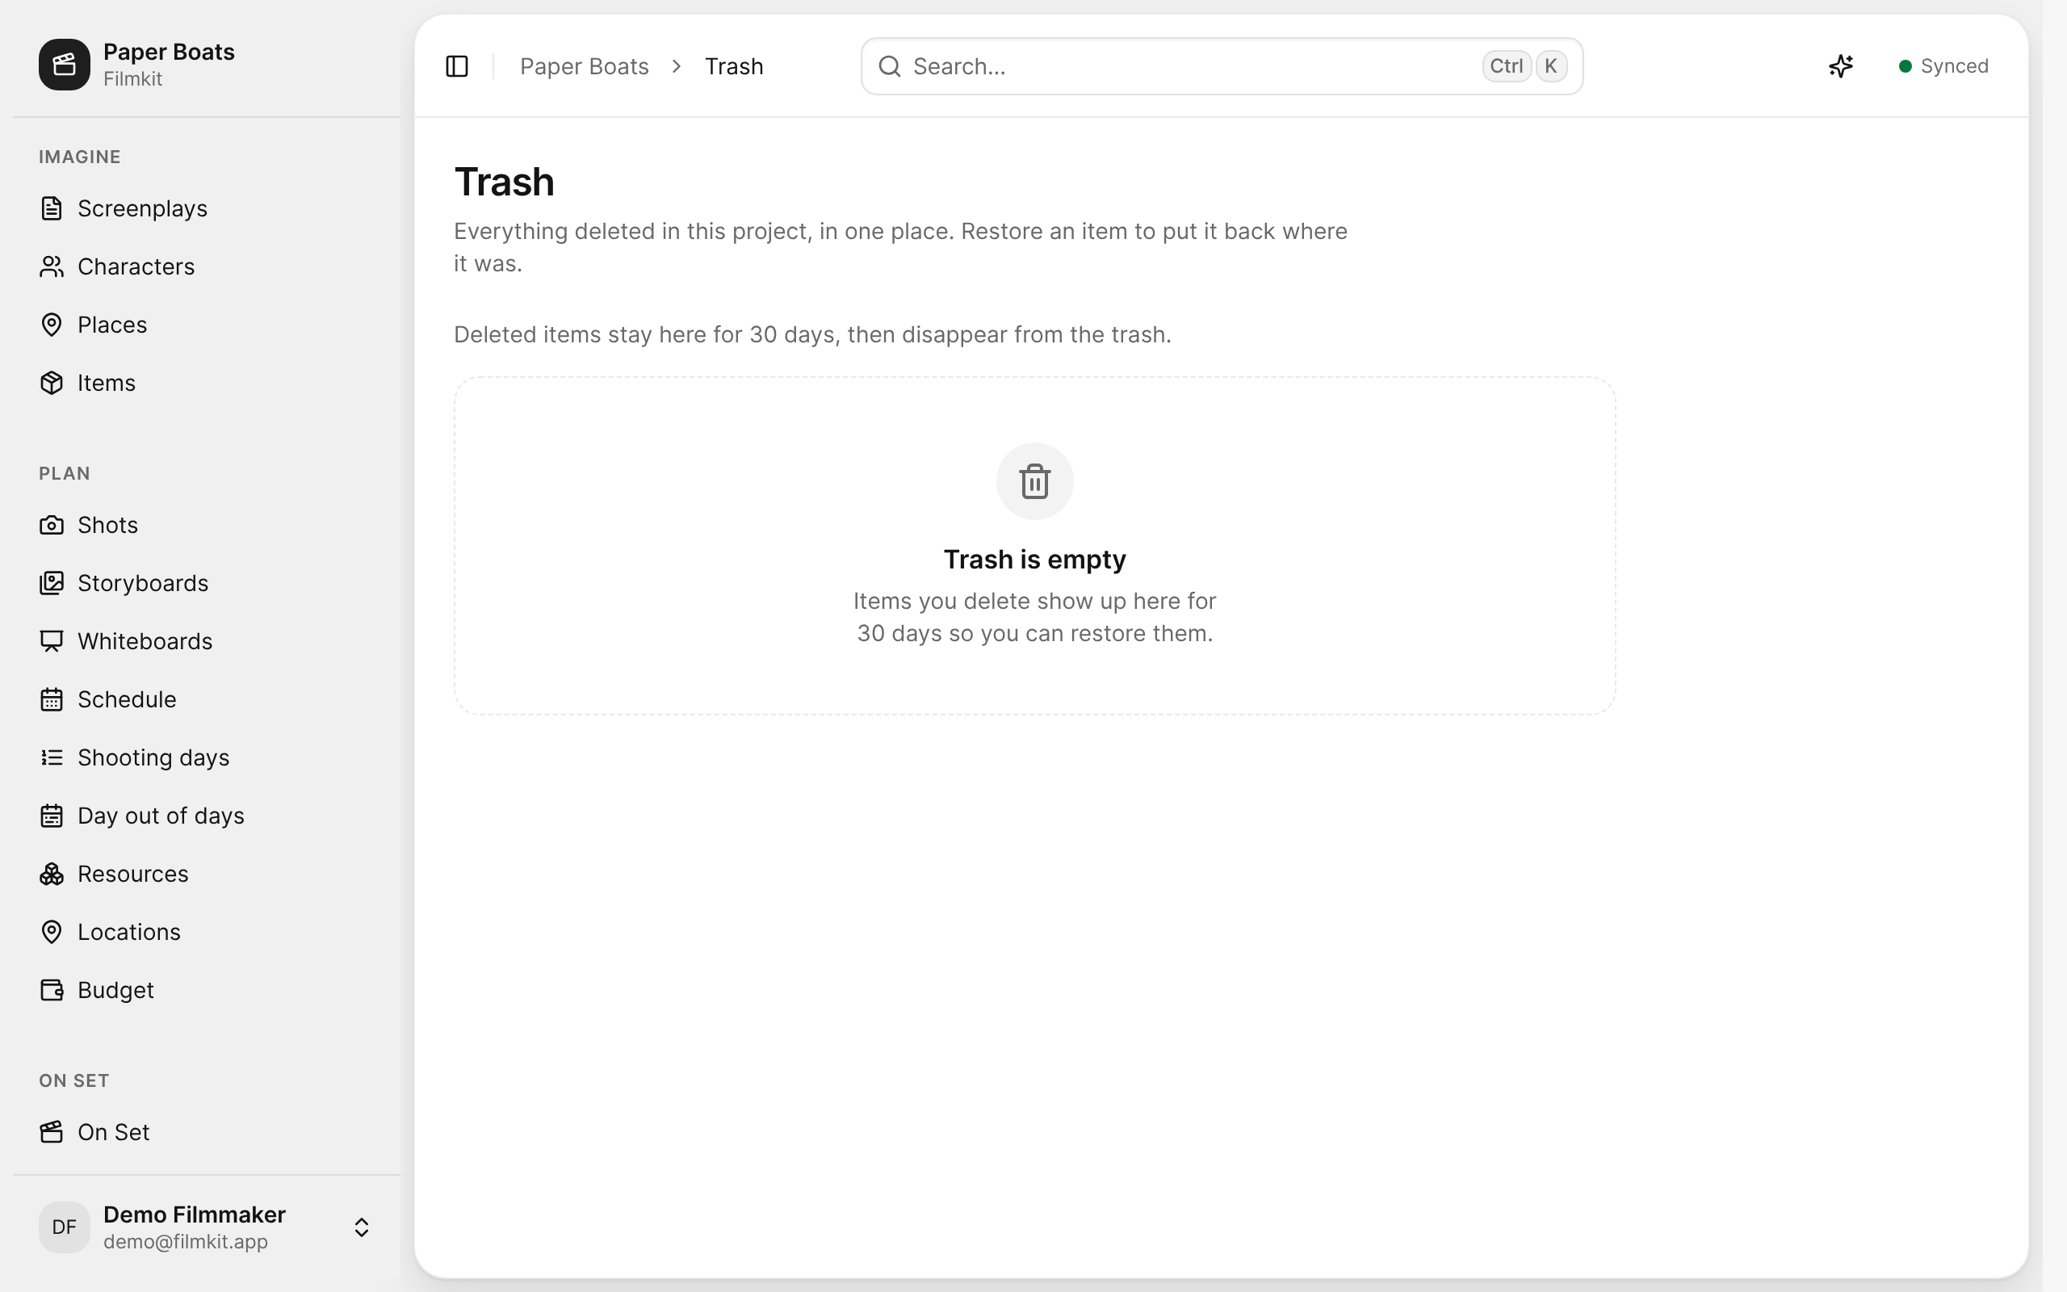Click the Characters people icon
Image resolution: width=2067 pixels, height=1292 pixels.
pyautogui.click(x=51, y=266)
